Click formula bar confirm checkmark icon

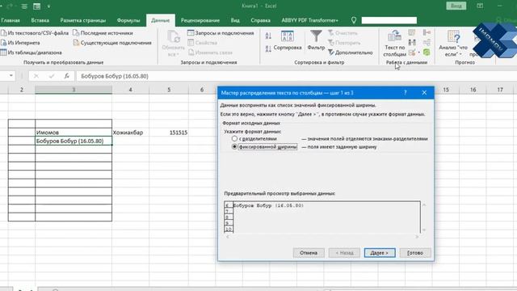pos(52,76)
